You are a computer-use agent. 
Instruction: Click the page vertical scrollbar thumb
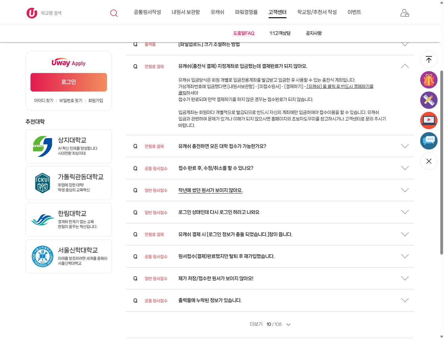coord(442,162)
